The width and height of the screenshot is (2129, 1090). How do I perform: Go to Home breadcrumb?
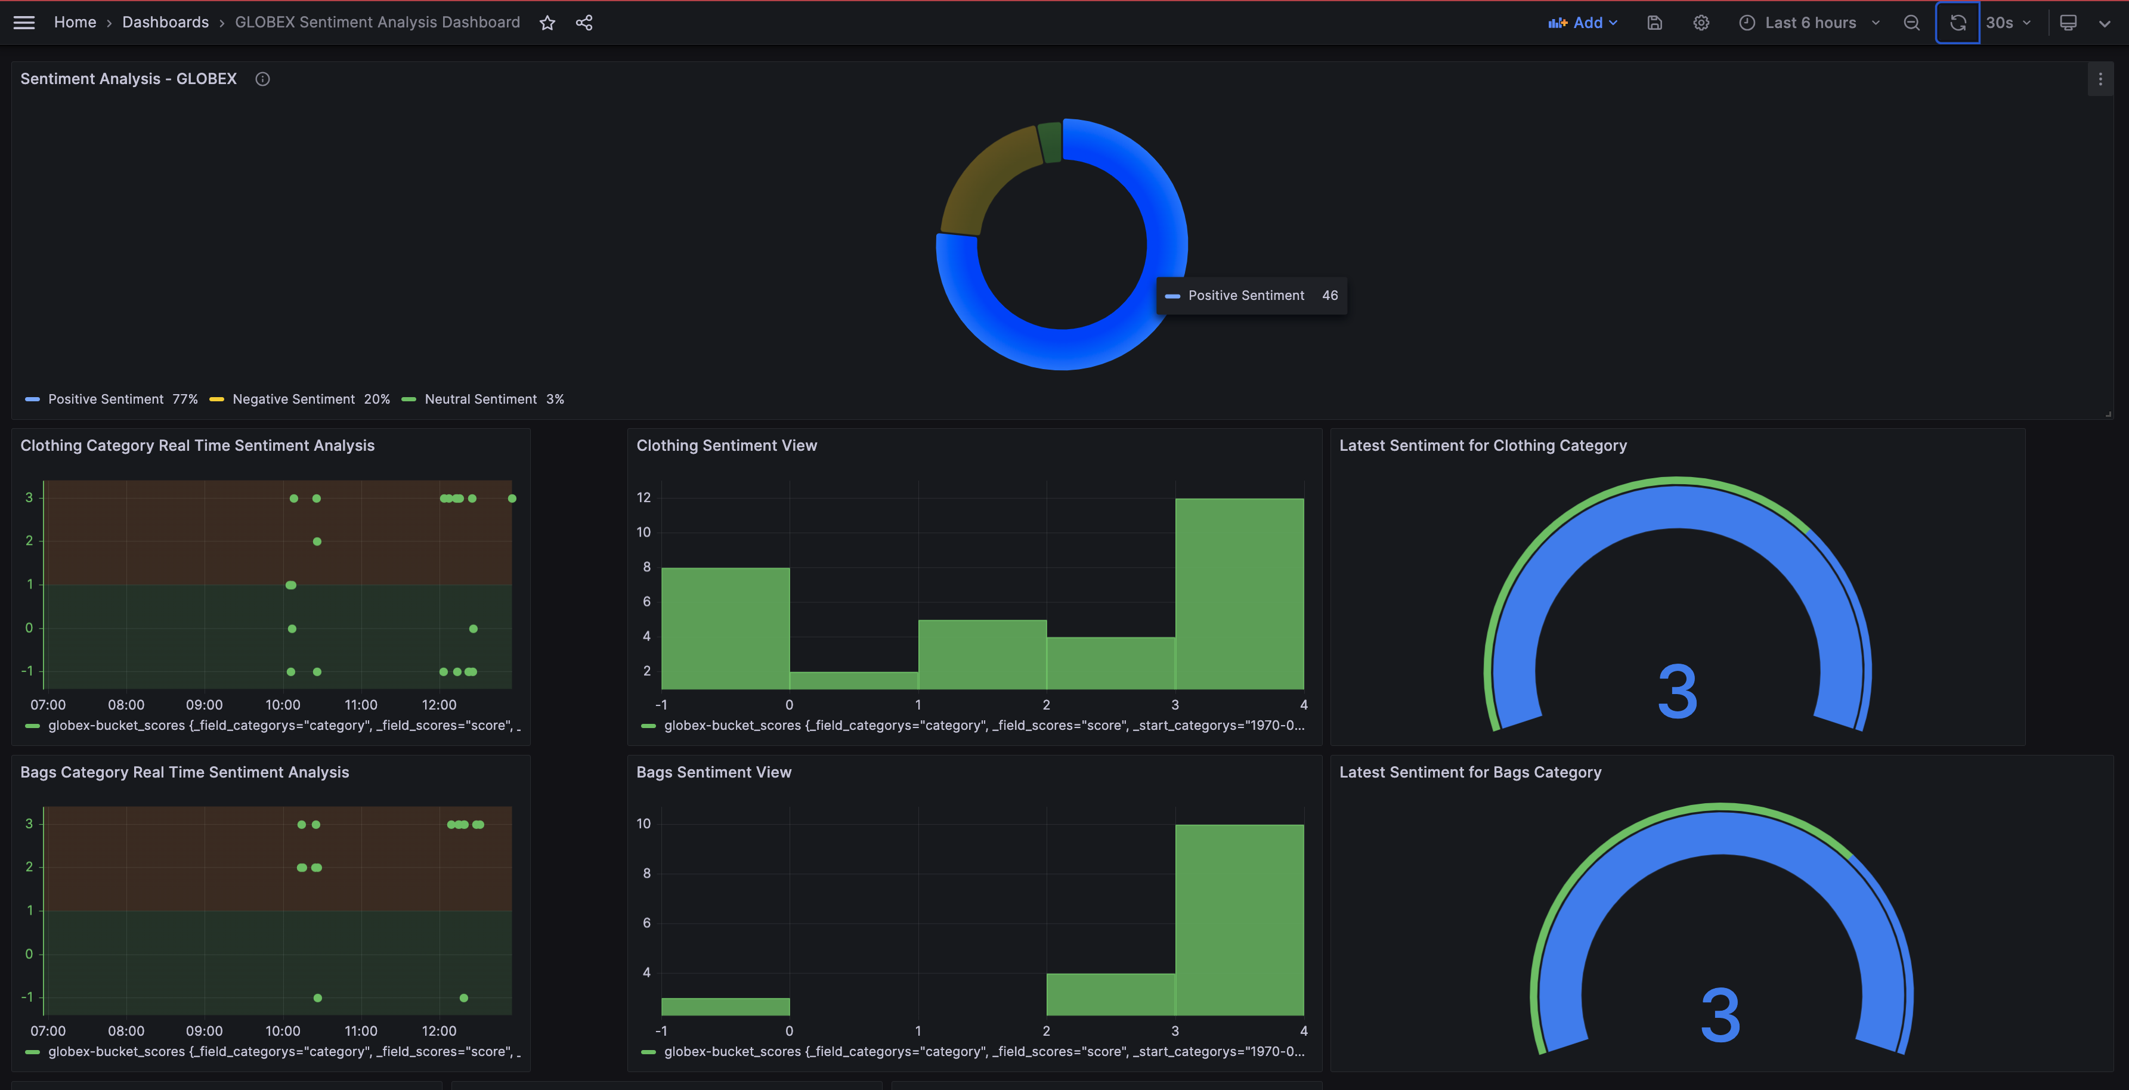[75, 22]
